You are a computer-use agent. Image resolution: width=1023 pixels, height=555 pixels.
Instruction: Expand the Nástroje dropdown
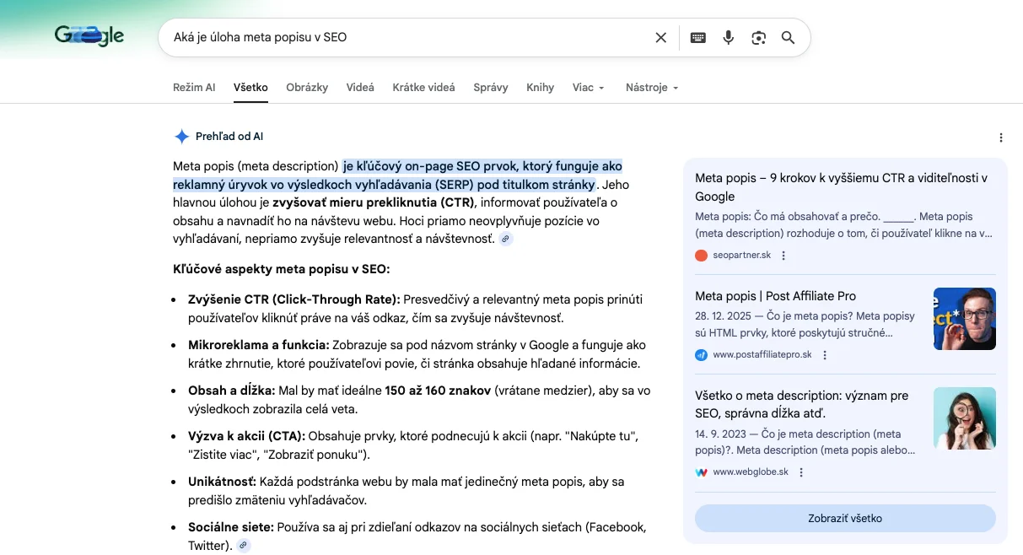click(651, 88)
